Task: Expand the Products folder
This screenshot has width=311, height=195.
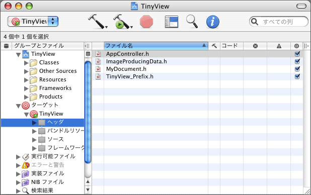Action: [26, 97]
